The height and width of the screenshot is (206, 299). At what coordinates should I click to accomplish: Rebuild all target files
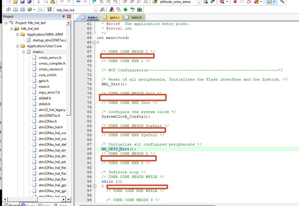pos(22,10)
